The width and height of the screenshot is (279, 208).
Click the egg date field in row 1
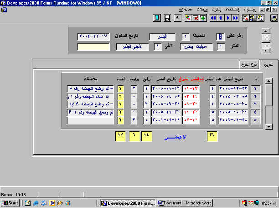pos(233,89)
